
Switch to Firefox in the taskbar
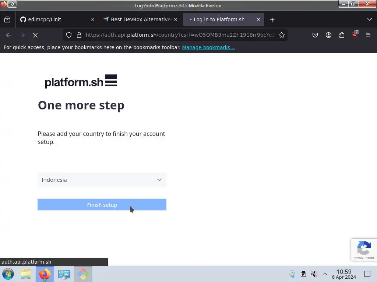pos(45,274)
